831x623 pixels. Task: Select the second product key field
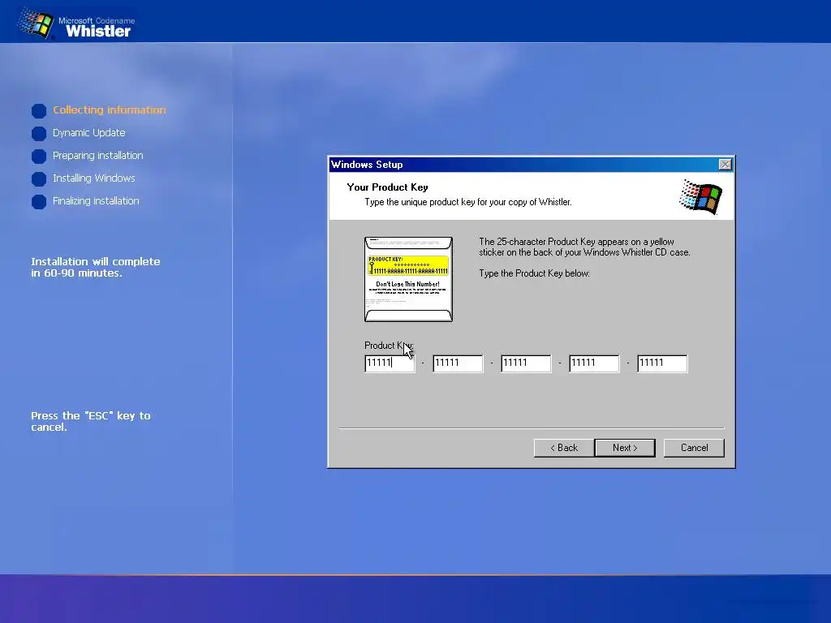click(x=458, y=363)
